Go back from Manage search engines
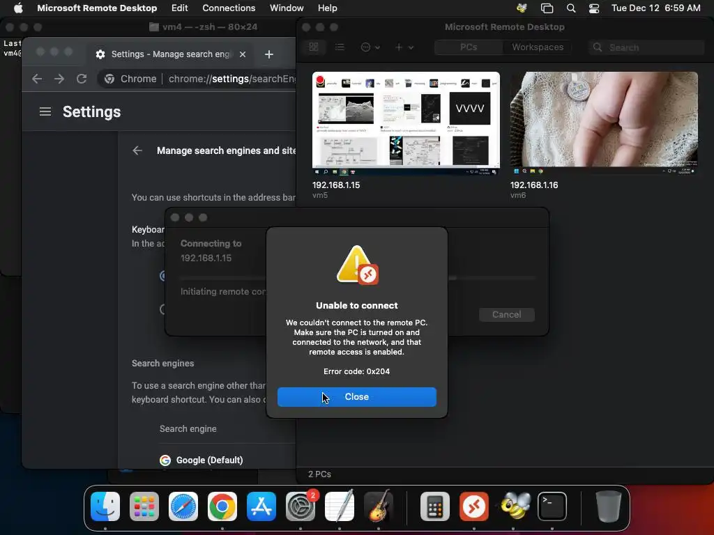This screenshot has width=714, height=535. tap(137, 150)
